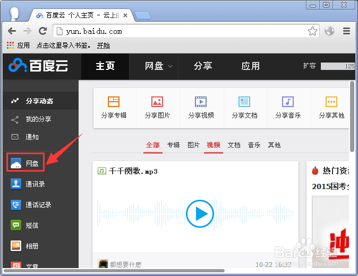Image resolution: width=358 pixels, height=276 pixels.
Task: Select the 其他 filter tab
Action: (274, 145)
